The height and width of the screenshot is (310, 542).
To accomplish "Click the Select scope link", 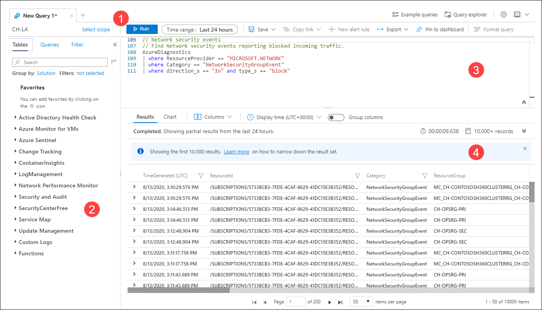I will [x=96, y=29].
